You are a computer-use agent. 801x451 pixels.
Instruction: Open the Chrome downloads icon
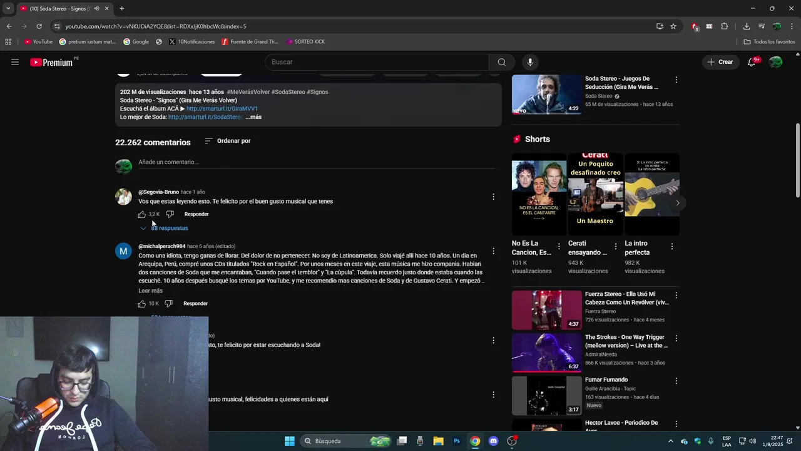click(x=747, y=26)
